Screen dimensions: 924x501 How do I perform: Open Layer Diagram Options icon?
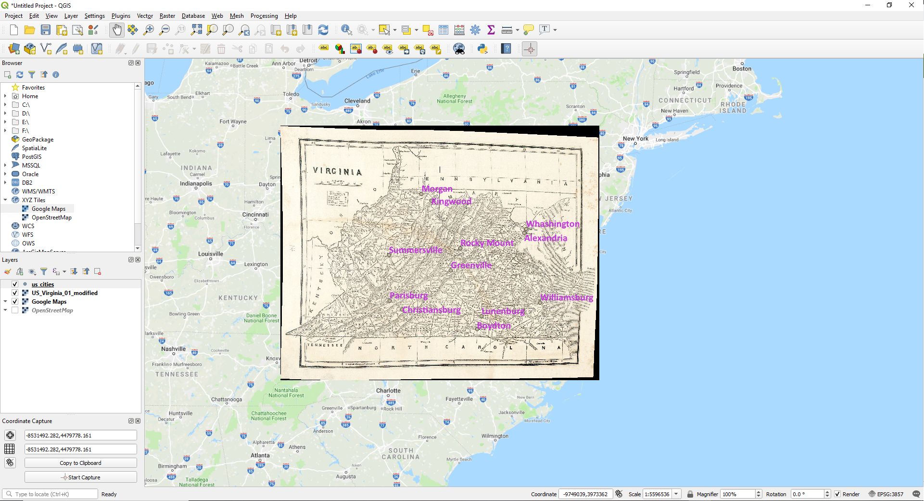(x=340, y=49)
